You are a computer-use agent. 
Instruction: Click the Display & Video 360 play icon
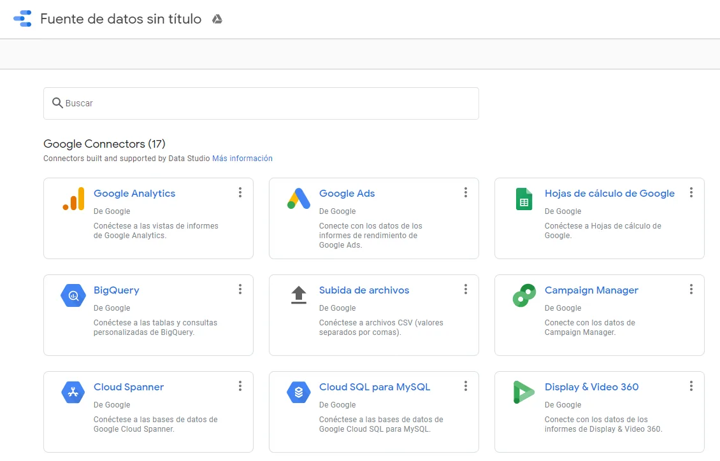(524, 392)
